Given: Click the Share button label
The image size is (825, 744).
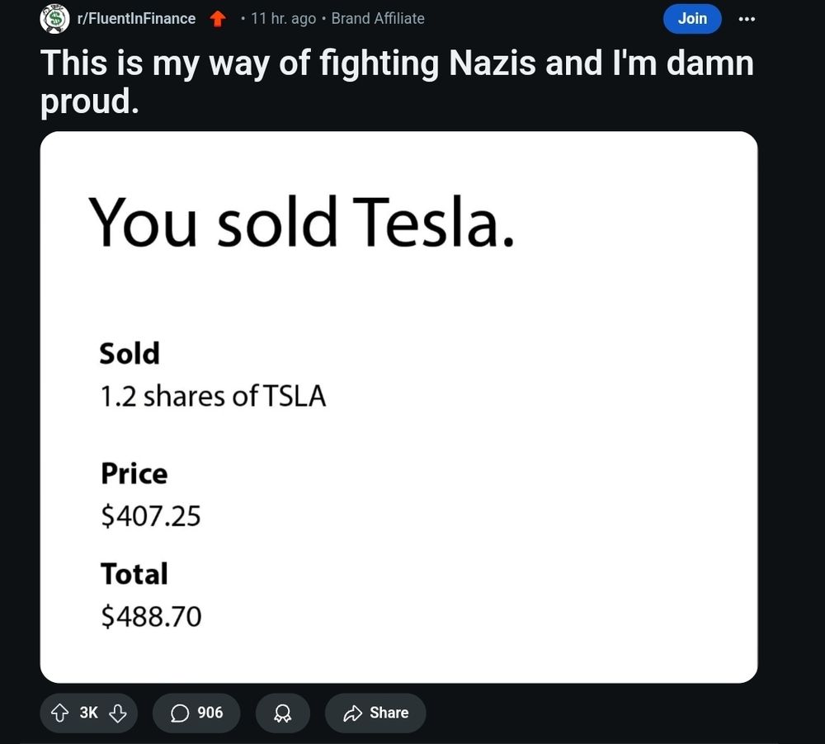Looking at the screenshot, I should pyautogui.click(x=389, y=713).
